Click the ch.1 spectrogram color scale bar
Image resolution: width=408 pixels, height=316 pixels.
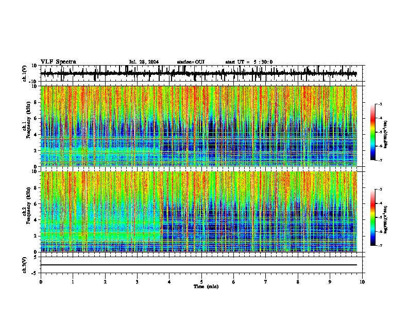pos(373,132)
